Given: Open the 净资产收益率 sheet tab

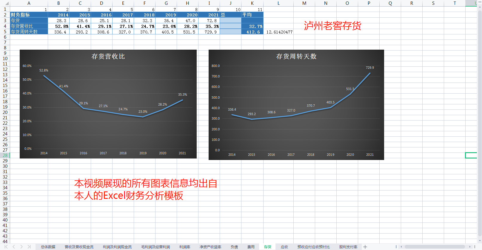Looking at the screenshot, I should point(210,247).
